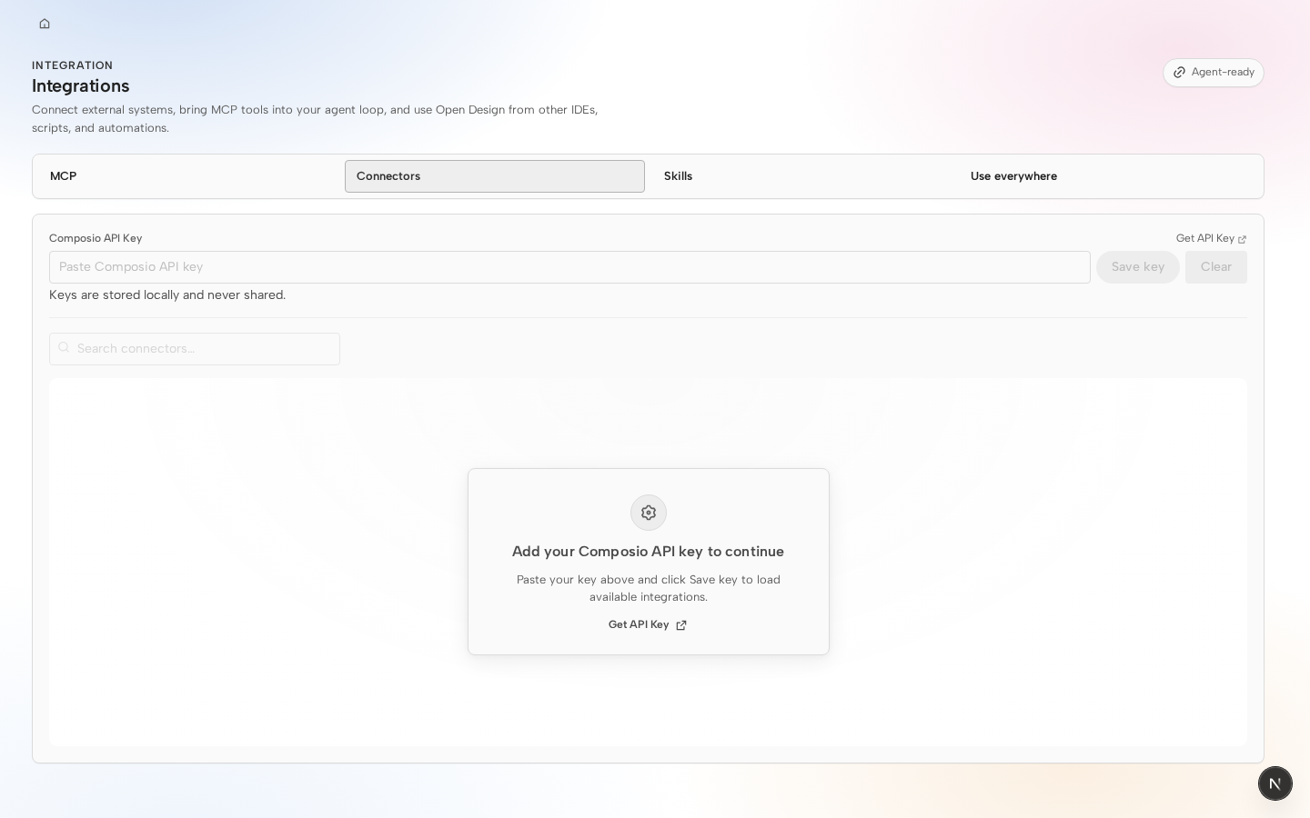Go to the home icon at top left

pyautogui.click(x=45, y=24)
